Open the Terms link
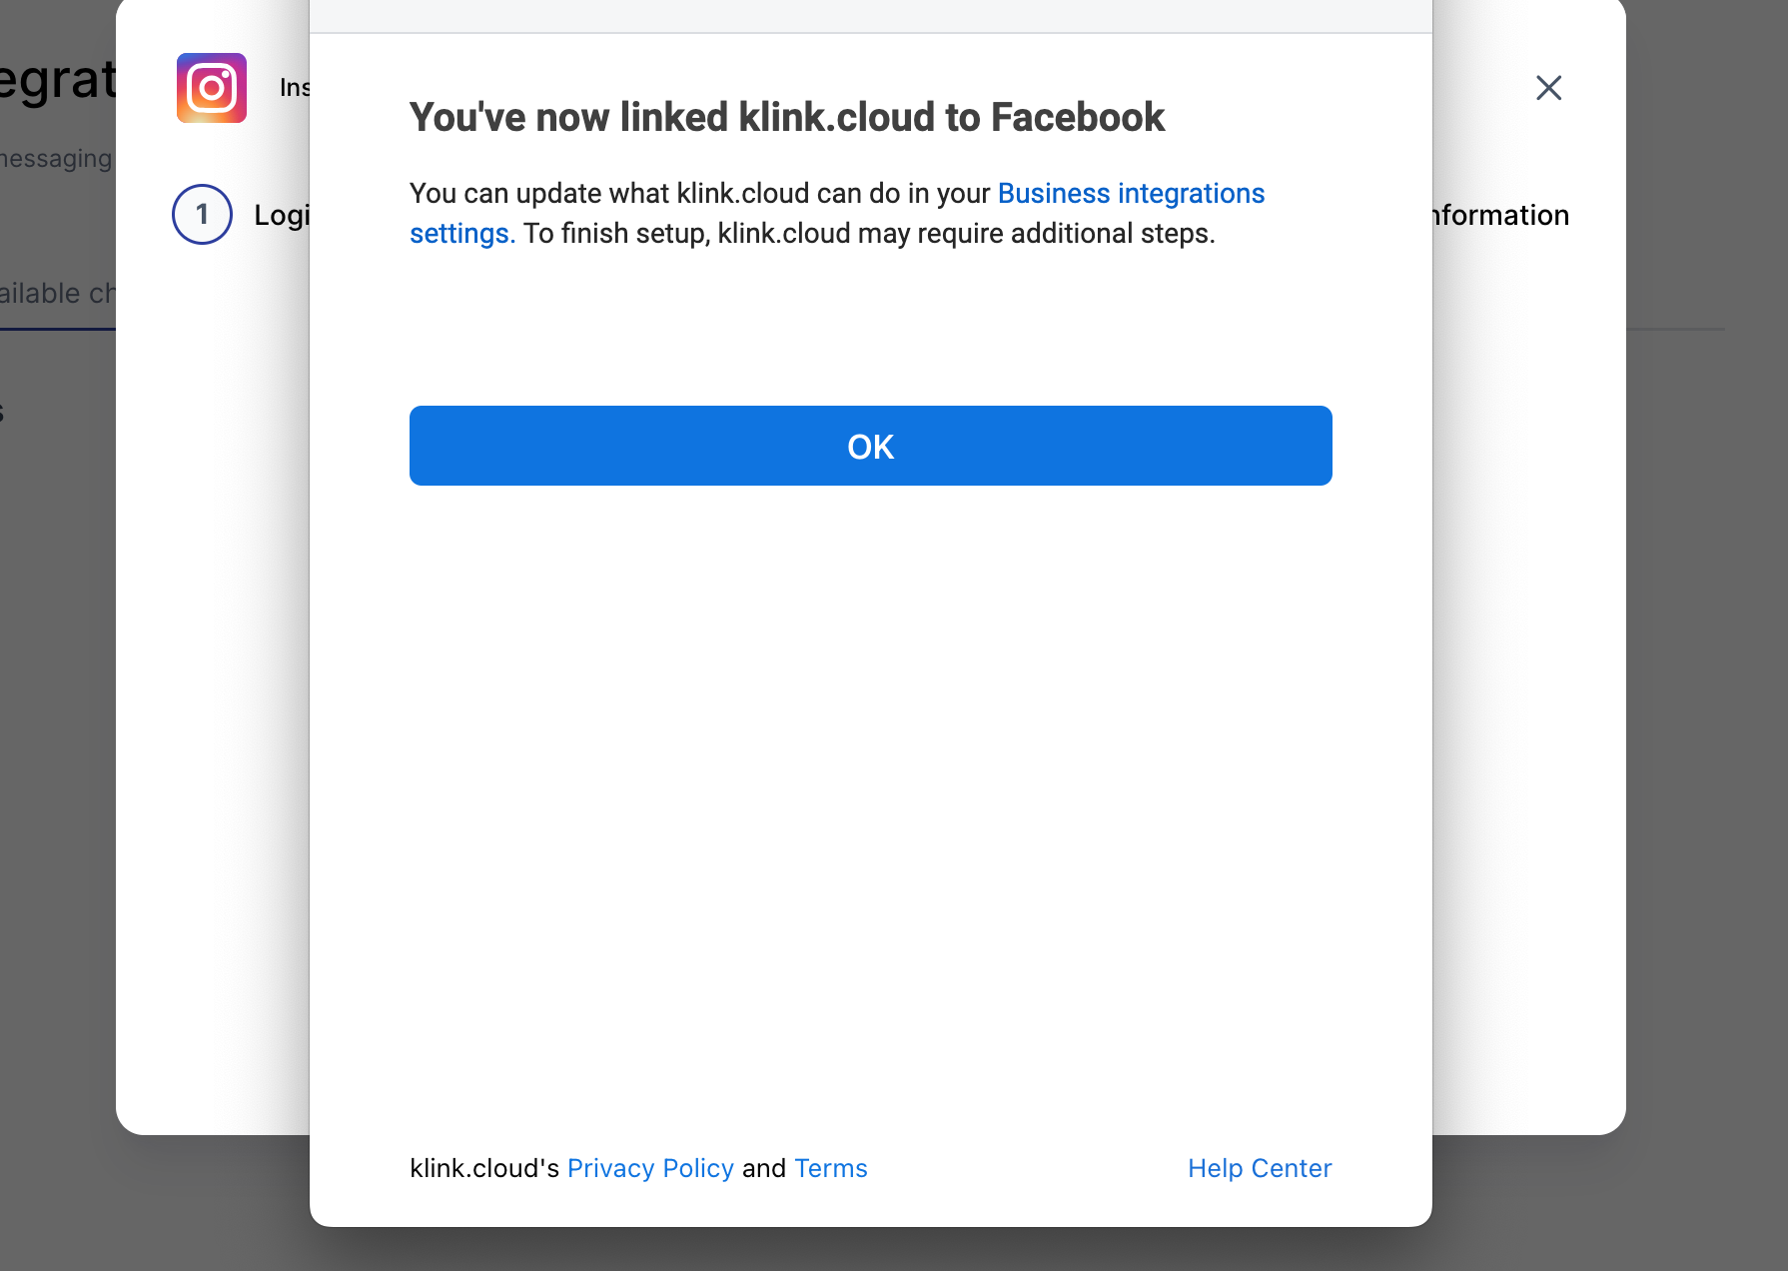The width and height of the screenshot is (1788, 1271). 830,1168
